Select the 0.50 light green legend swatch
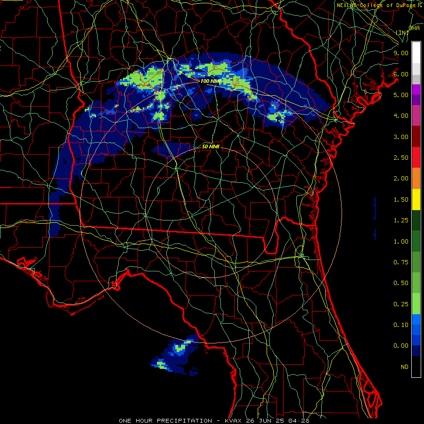The height and width of the screenshot is (424, 424). coord(416,283)
